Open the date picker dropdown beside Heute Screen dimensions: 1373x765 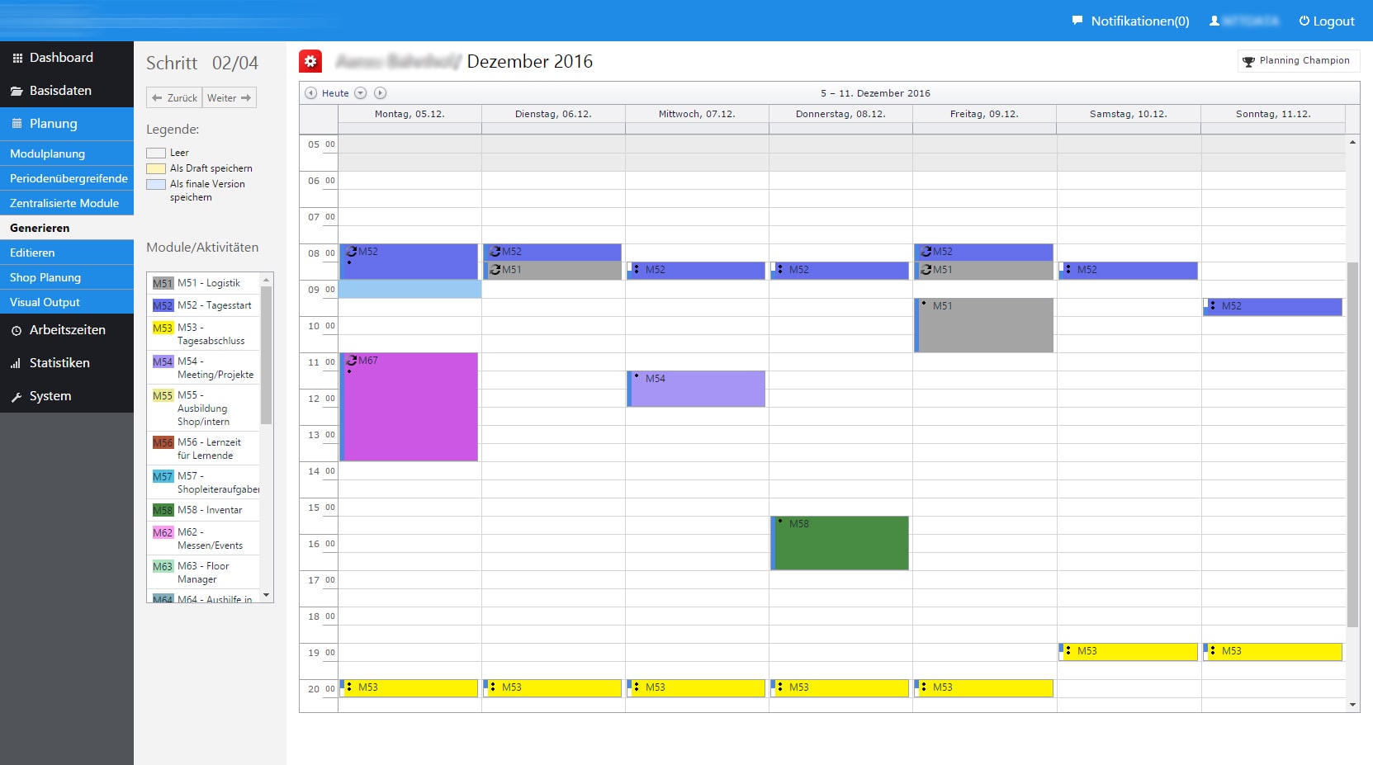360,93
